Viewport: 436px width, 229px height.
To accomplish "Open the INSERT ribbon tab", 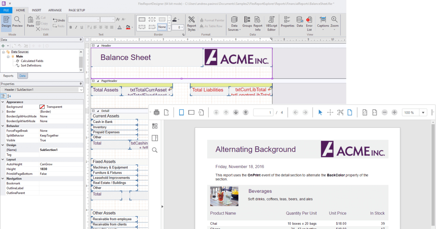I will tap(36, 10).
